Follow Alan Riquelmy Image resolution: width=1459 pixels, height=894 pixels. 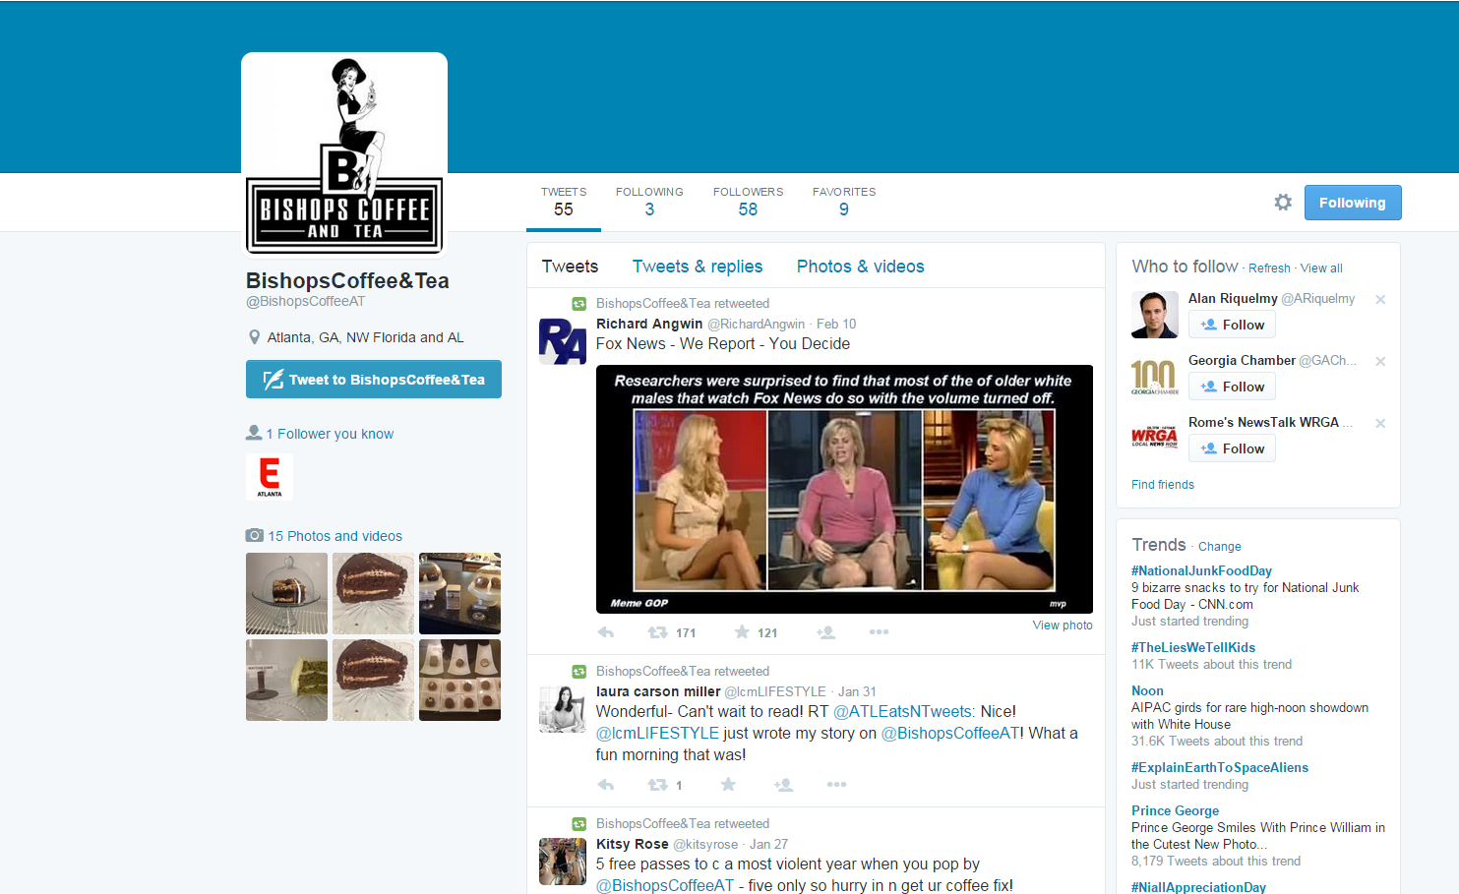tap(1232, 325)
